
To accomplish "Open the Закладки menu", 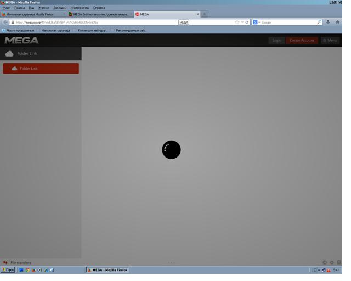I will 60,8.
